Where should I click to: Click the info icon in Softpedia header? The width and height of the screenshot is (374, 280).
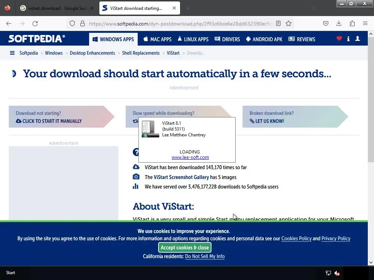(348, 39)
